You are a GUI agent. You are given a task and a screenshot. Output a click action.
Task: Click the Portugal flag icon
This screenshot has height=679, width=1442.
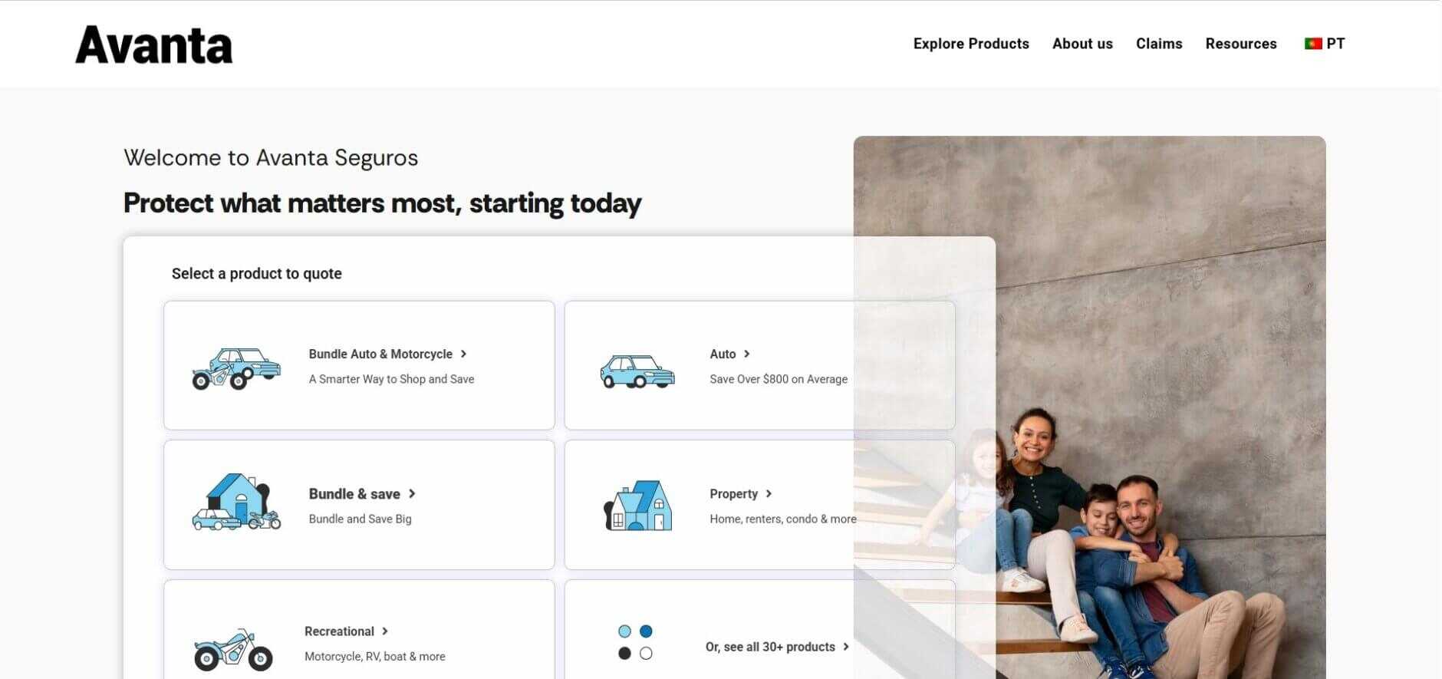pyautogui.click(x=1313, y=44)
